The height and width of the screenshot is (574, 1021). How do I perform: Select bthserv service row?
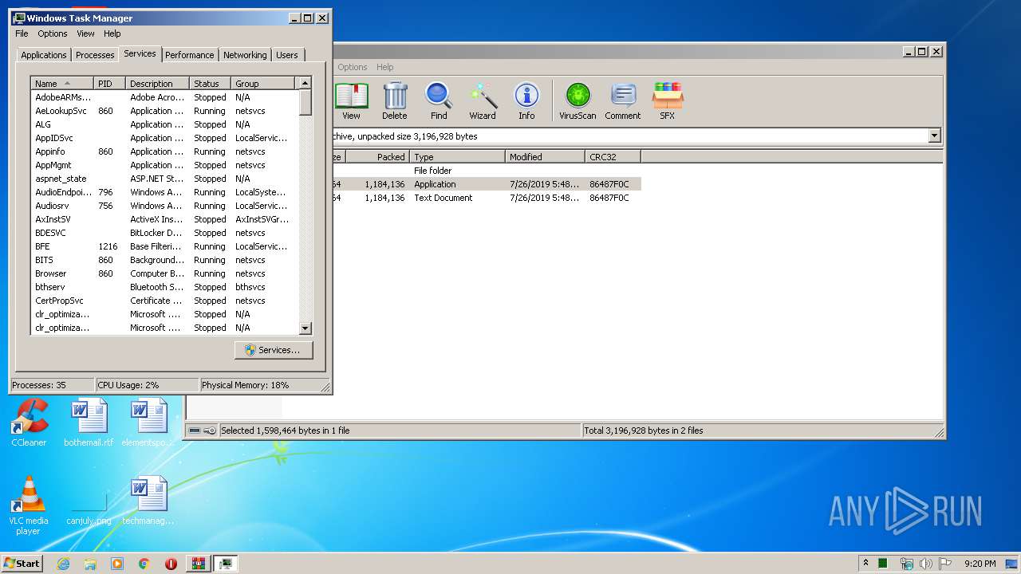click(164, 287)
